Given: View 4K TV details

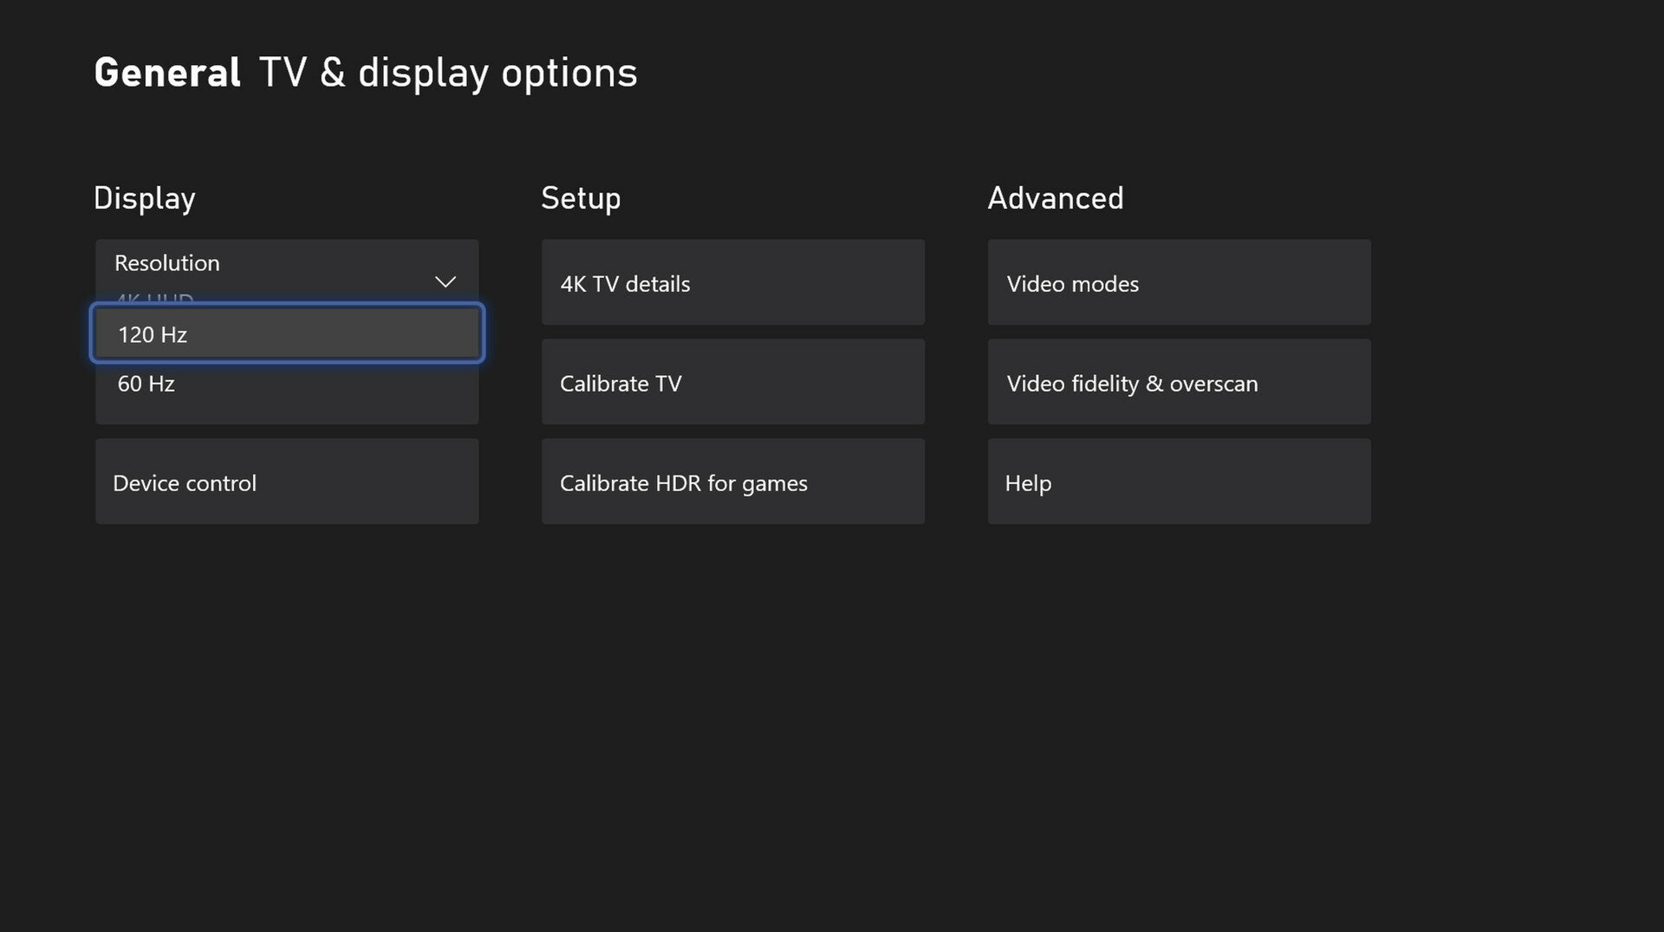Looking at the screenshot, I should 733,282.
